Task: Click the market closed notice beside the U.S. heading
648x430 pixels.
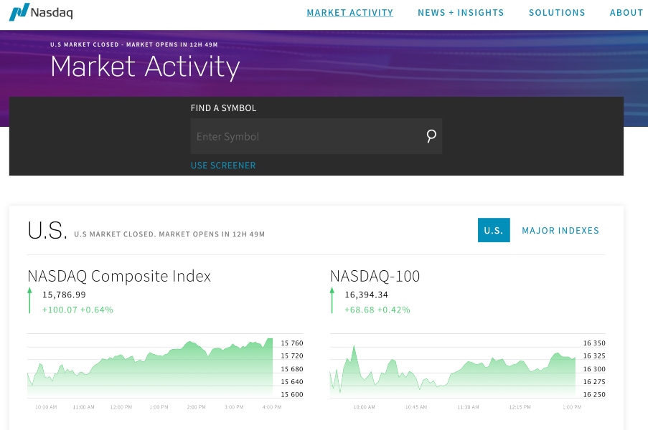Action: 169,234
